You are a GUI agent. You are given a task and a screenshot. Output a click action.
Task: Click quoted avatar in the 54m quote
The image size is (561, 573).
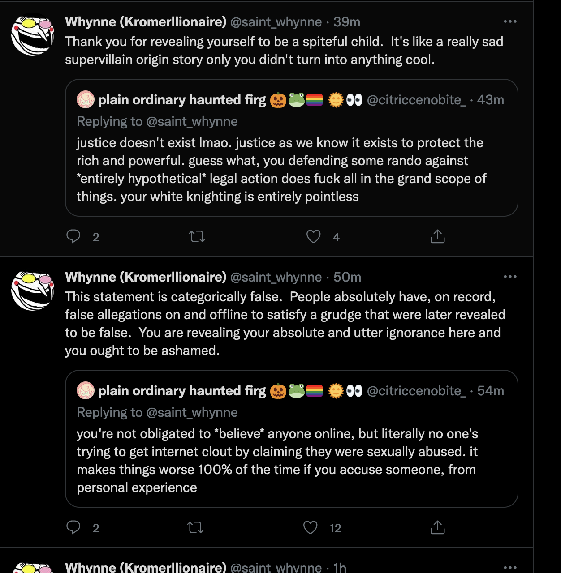click(86, 390)
